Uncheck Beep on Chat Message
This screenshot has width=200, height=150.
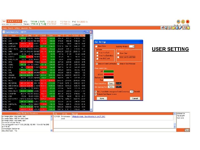tap(118, 64)
